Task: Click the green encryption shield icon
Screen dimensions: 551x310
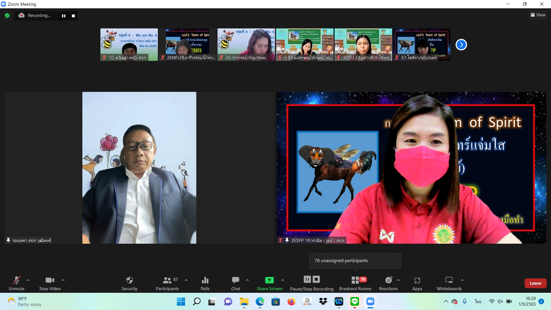Action: click(x=7, y=15)
